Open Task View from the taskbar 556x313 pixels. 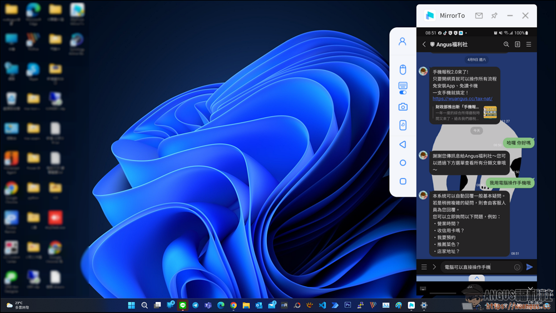(157, 305)
